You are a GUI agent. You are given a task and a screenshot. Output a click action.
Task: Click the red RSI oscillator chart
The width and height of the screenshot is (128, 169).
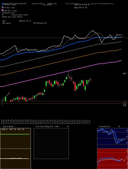112,159
